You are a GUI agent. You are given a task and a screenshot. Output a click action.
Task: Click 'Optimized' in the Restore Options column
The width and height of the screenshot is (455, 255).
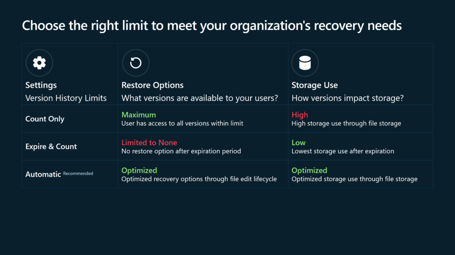pos(139,170)
